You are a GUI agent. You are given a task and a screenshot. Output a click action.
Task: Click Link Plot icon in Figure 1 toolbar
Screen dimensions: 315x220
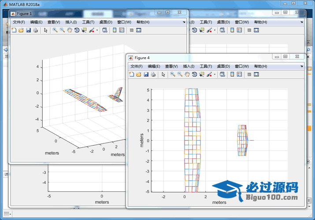click(104, 30)
